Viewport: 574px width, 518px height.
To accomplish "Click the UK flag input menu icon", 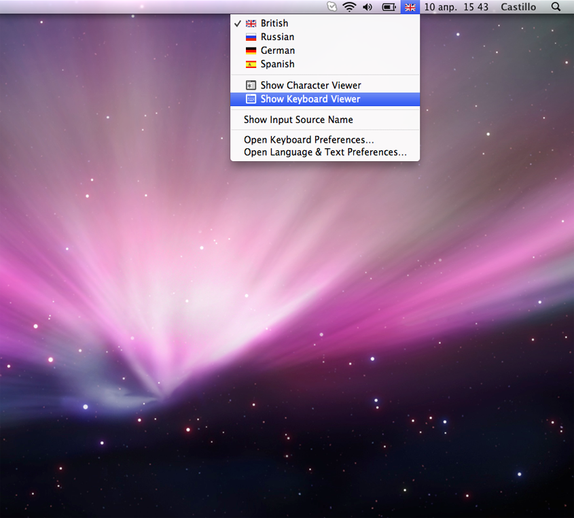I will [410, 7].
